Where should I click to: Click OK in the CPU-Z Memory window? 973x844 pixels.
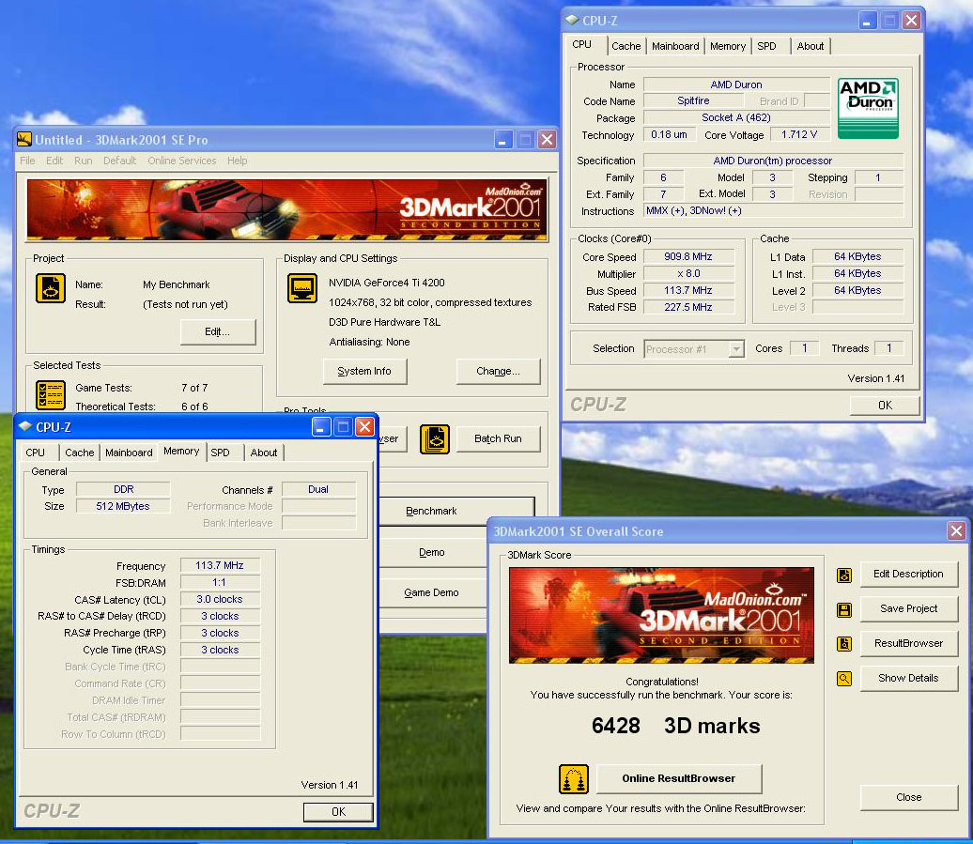pyautogui.click(x=338, y=812)
